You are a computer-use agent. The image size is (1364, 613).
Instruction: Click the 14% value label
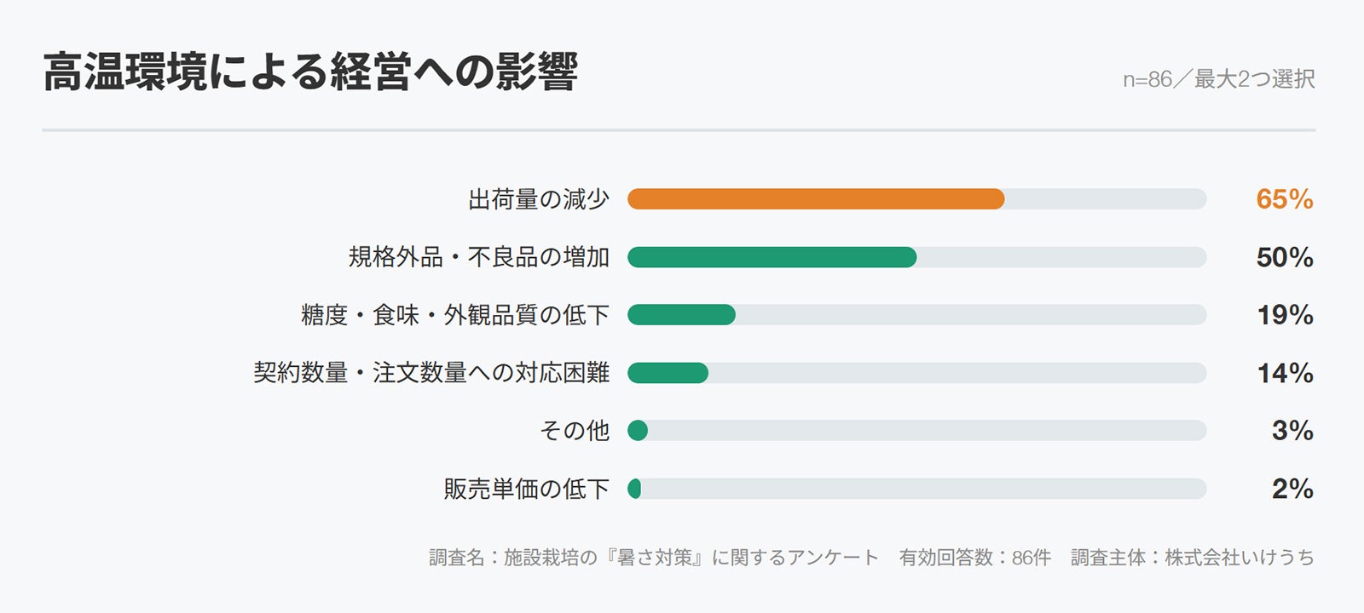(1285, 373)
